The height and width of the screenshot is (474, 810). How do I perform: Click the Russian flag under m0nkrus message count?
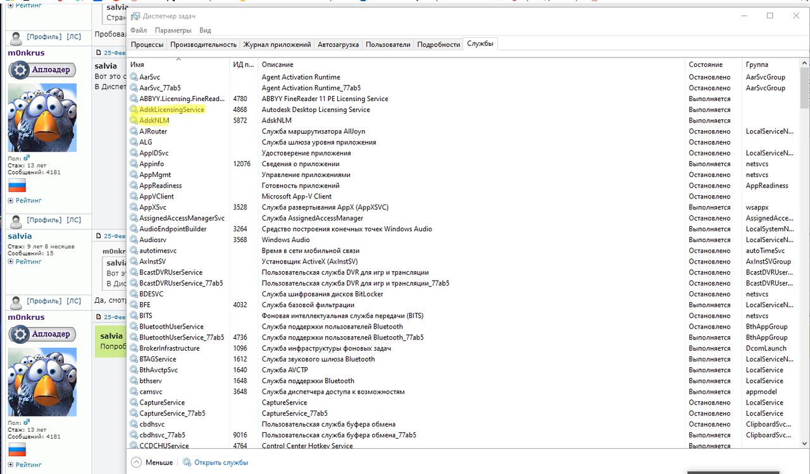(x=16, y=185)
